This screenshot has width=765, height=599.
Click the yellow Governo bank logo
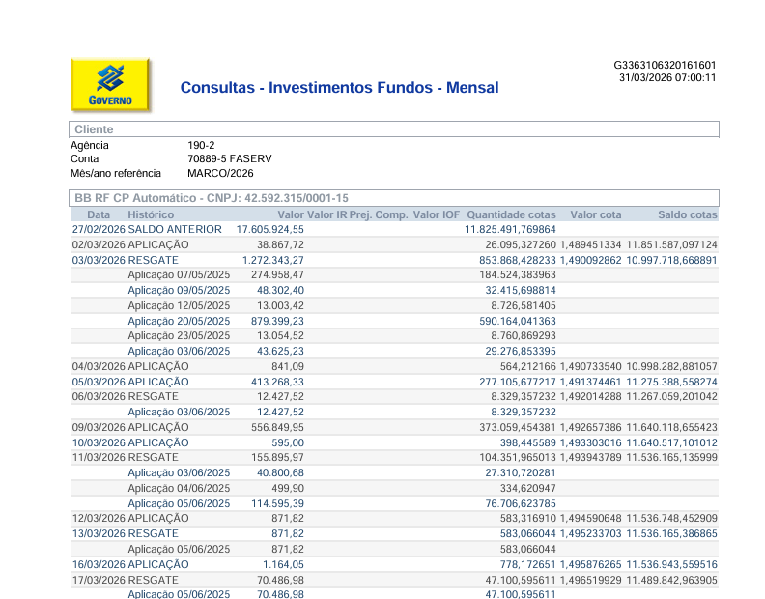[x=110, y=85]
